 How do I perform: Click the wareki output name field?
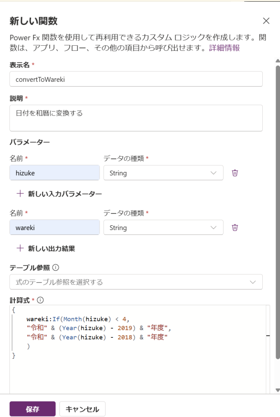coord(55,227)
